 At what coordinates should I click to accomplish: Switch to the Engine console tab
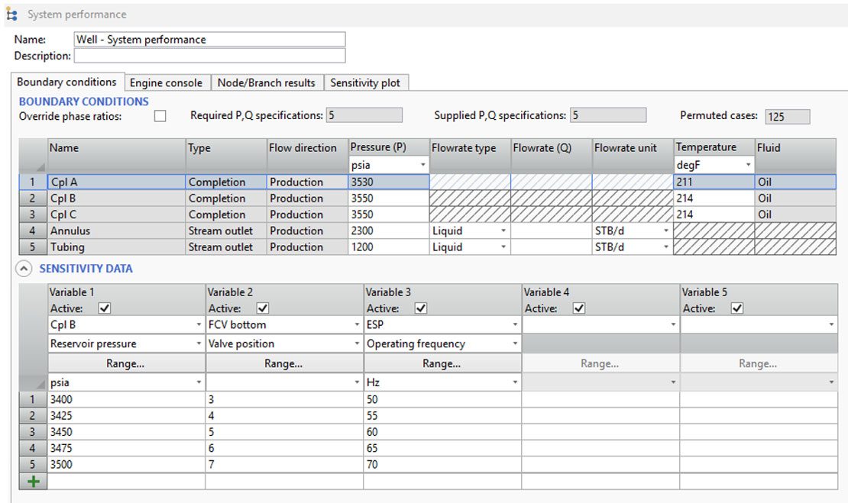tap(166, 82)
